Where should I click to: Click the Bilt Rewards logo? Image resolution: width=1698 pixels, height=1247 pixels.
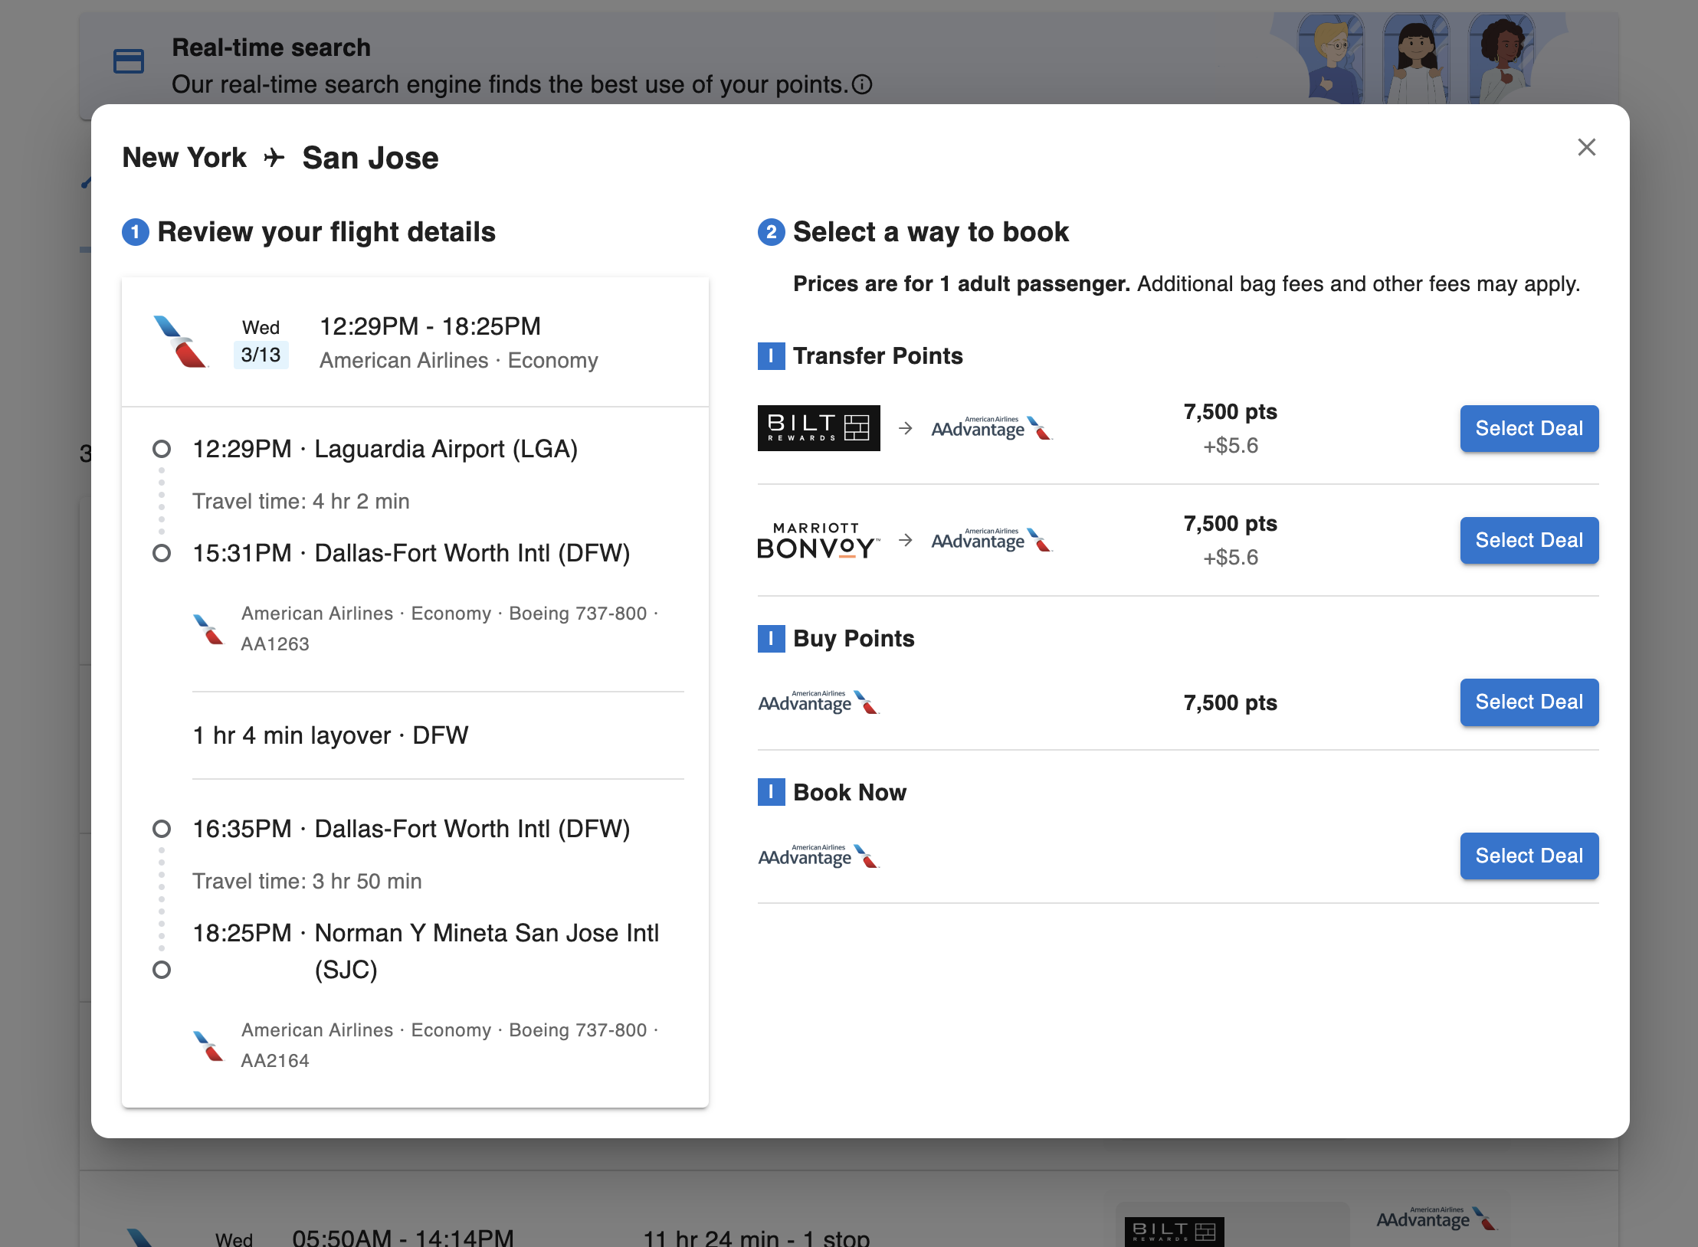818,428
